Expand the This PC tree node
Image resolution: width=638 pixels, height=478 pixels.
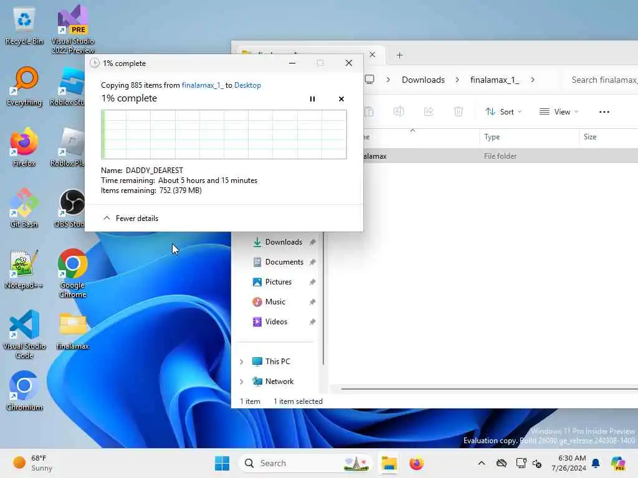point(241,362)
